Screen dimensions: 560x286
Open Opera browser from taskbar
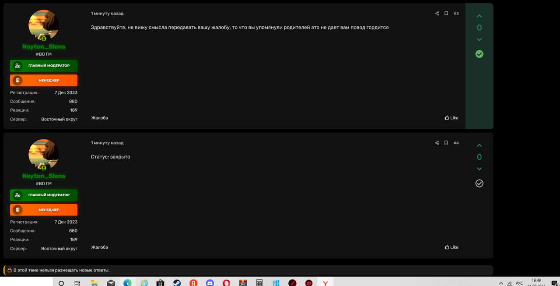[226, 283]
